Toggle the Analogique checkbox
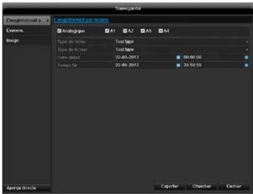Image resolution: width=253 pixels, height=194 pixels. 59,31
